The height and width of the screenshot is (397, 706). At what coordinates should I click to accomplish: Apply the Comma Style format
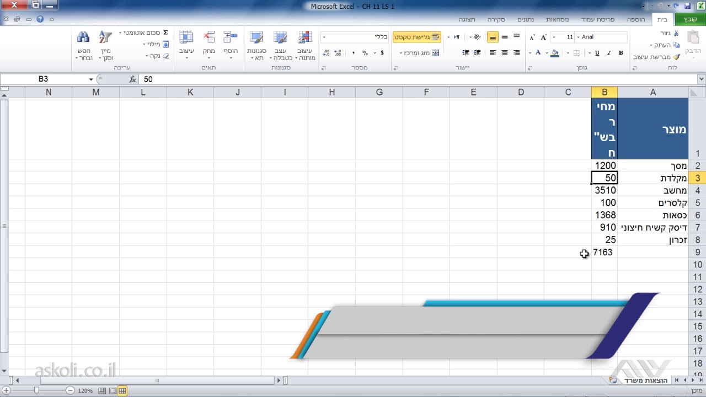(x=353, y=53)
